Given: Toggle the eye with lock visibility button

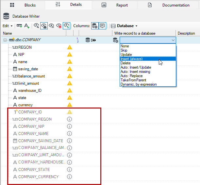Looking at the screenshot, I should pos(44,26).
